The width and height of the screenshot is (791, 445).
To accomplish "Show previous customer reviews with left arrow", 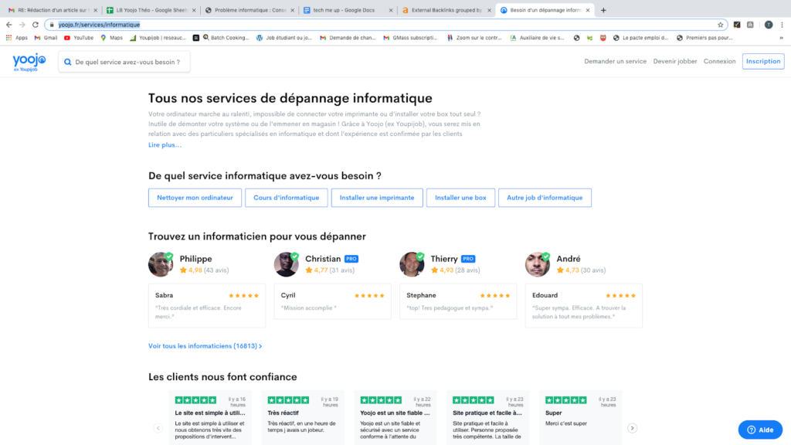I will point(158,428).
